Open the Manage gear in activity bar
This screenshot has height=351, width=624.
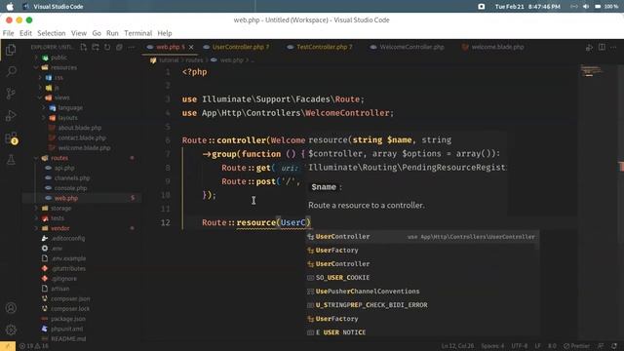pos(11,330)
